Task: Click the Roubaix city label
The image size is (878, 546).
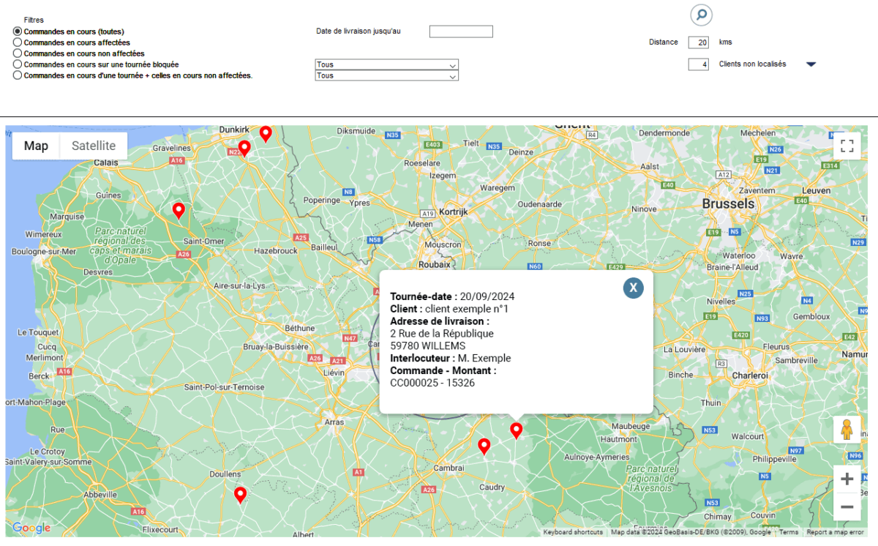Action: coord(434,265)
